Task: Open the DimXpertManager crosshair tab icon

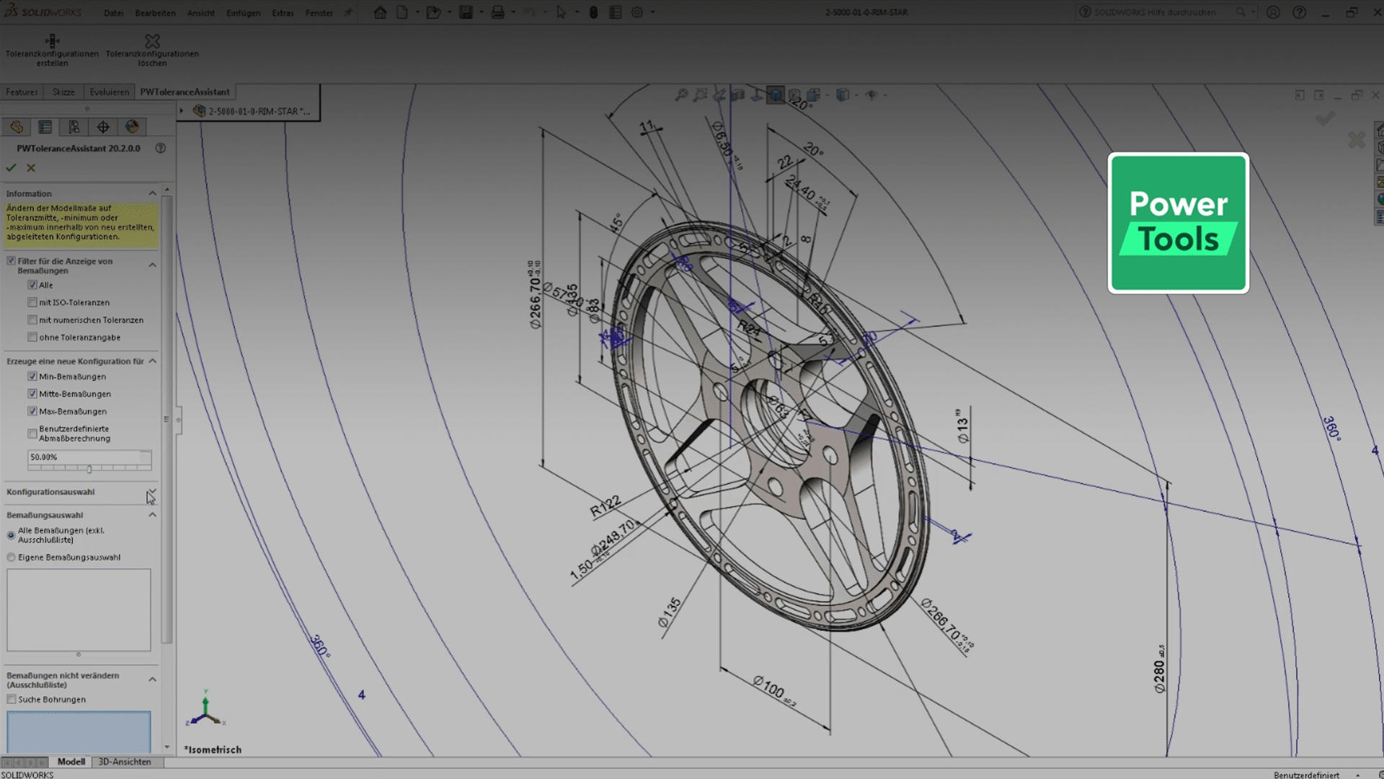Action: tap(103, 127)
